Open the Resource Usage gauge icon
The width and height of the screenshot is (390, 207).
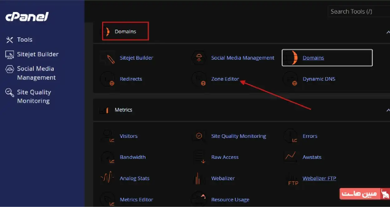[199, 199]
